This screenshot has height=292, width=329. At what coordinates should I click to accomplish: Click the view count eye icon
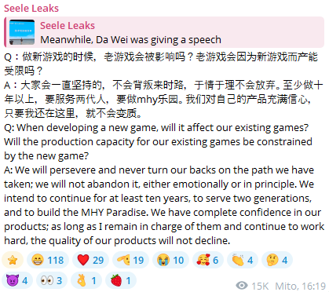pyautogui.click(x=242, y=285)
